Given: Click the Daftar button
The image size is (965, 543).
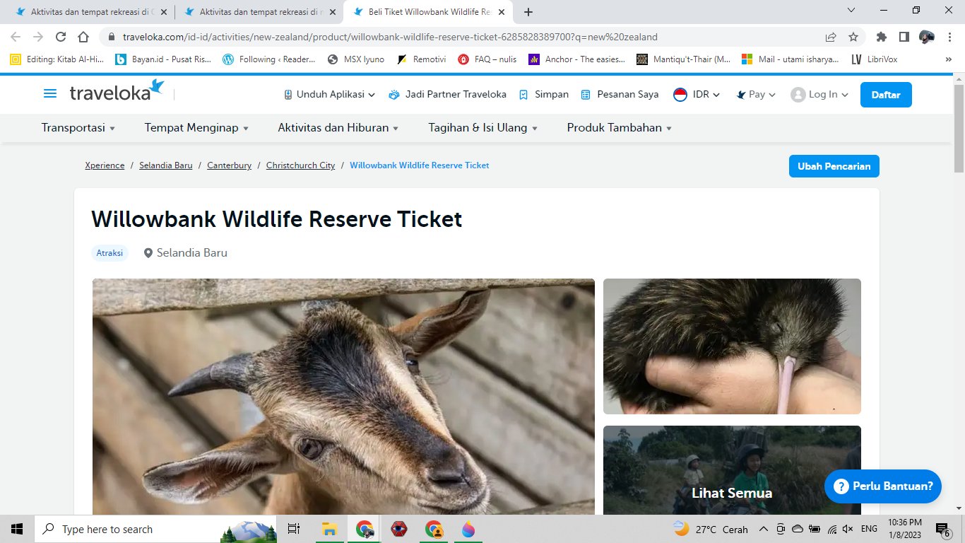Looking at the screenshot, I should pos(885,95).
